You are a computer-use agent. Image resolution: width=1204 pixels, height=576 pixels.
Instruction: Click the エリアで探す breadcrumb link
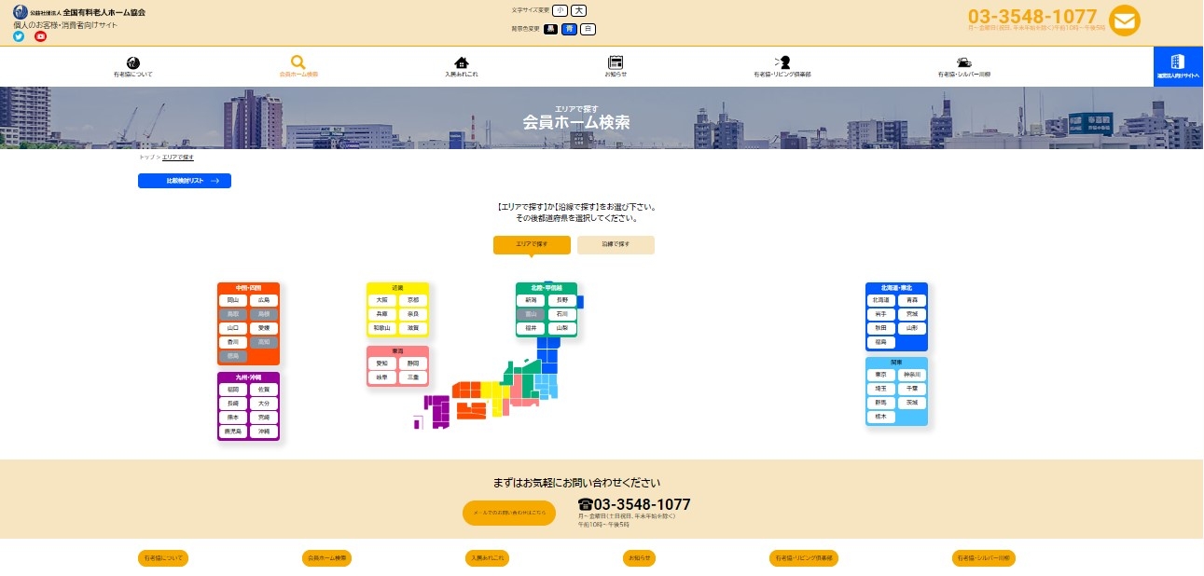click(179, 157)
